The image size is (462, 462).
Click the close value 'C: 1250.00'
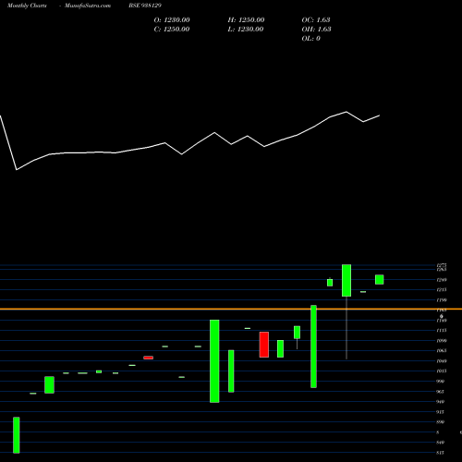pyautogui.click(x=172, y=30)
